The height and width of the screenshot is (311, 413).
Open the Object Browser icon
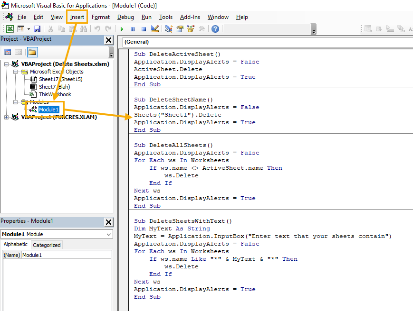191,29
